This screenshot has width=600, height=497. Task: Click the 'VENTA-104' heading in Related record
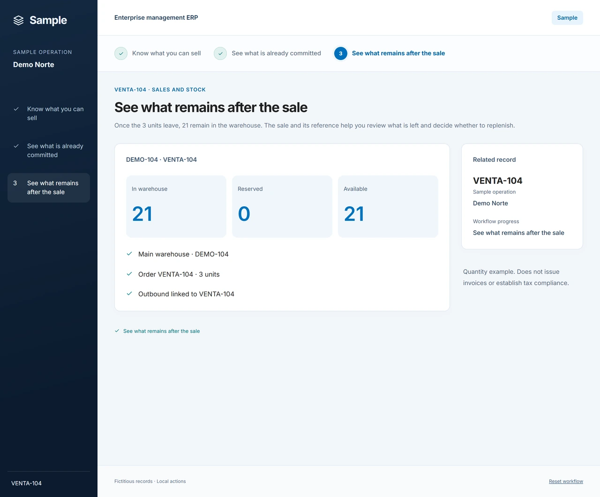click(x=497, y=181)
